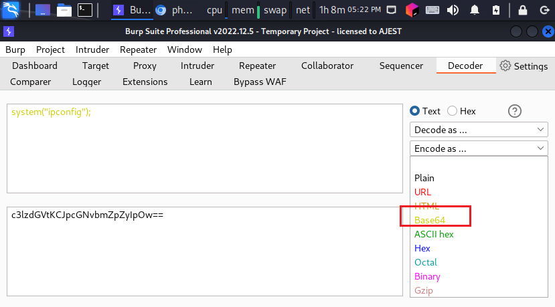
Task: Switch to the Intruder tab
Action: tap(197, 66)
